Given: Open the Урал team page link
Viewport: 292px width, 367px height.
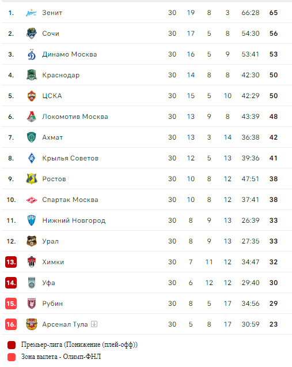Looking at the screenshot, I should [51, 241].
